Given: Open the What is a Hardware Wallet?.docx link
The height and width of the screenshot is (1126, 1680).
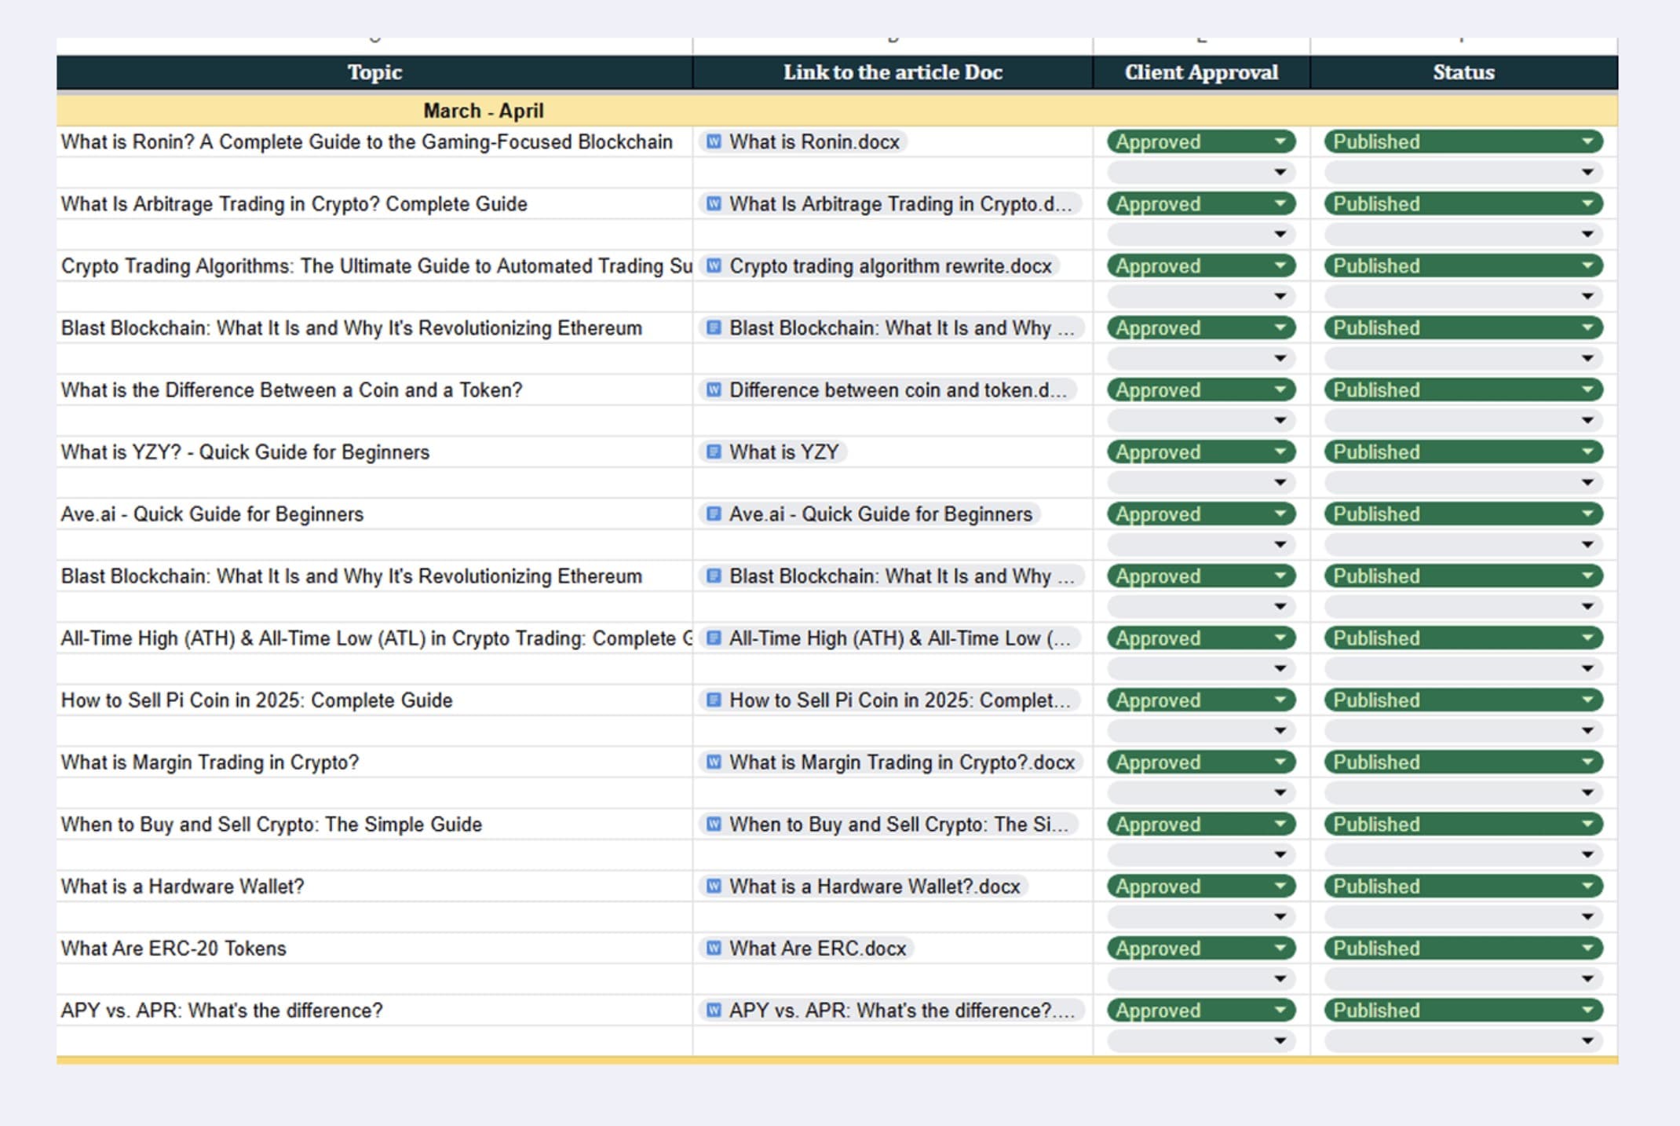Looking at the screenshot, I should [864, 887].
